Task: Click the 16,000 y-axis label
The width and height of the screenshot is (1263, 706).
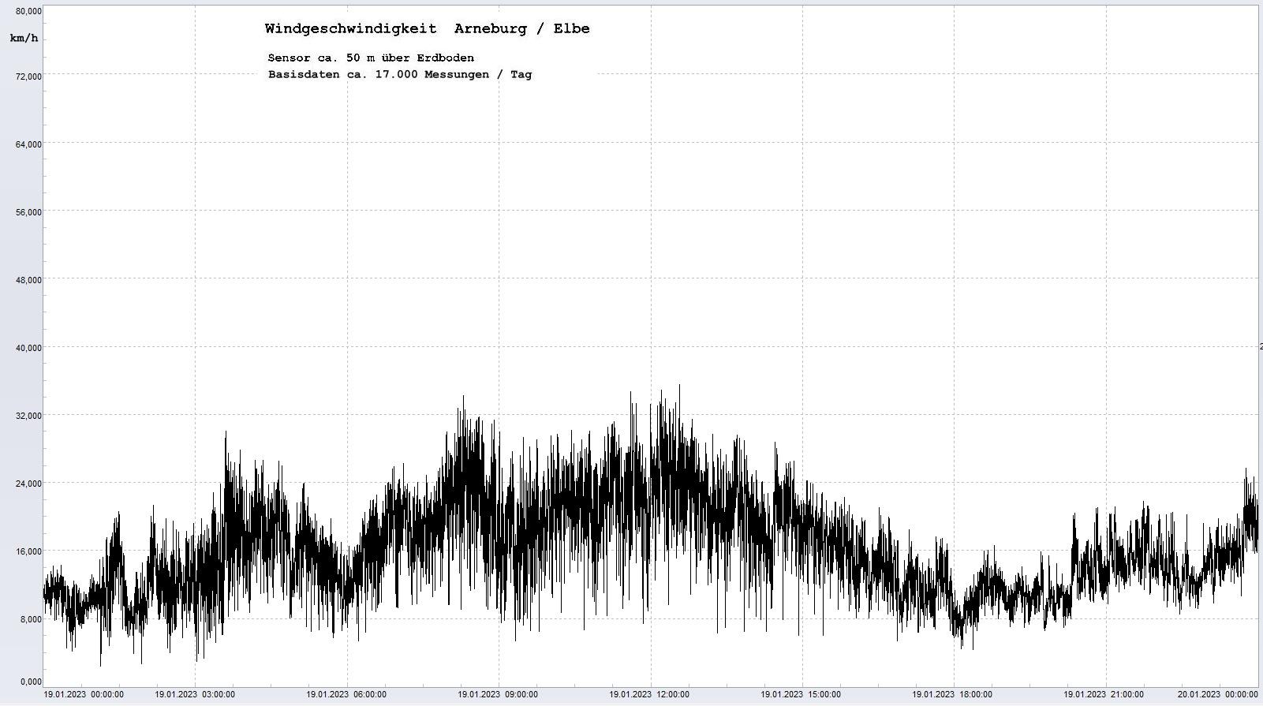Action: [28, 551]
